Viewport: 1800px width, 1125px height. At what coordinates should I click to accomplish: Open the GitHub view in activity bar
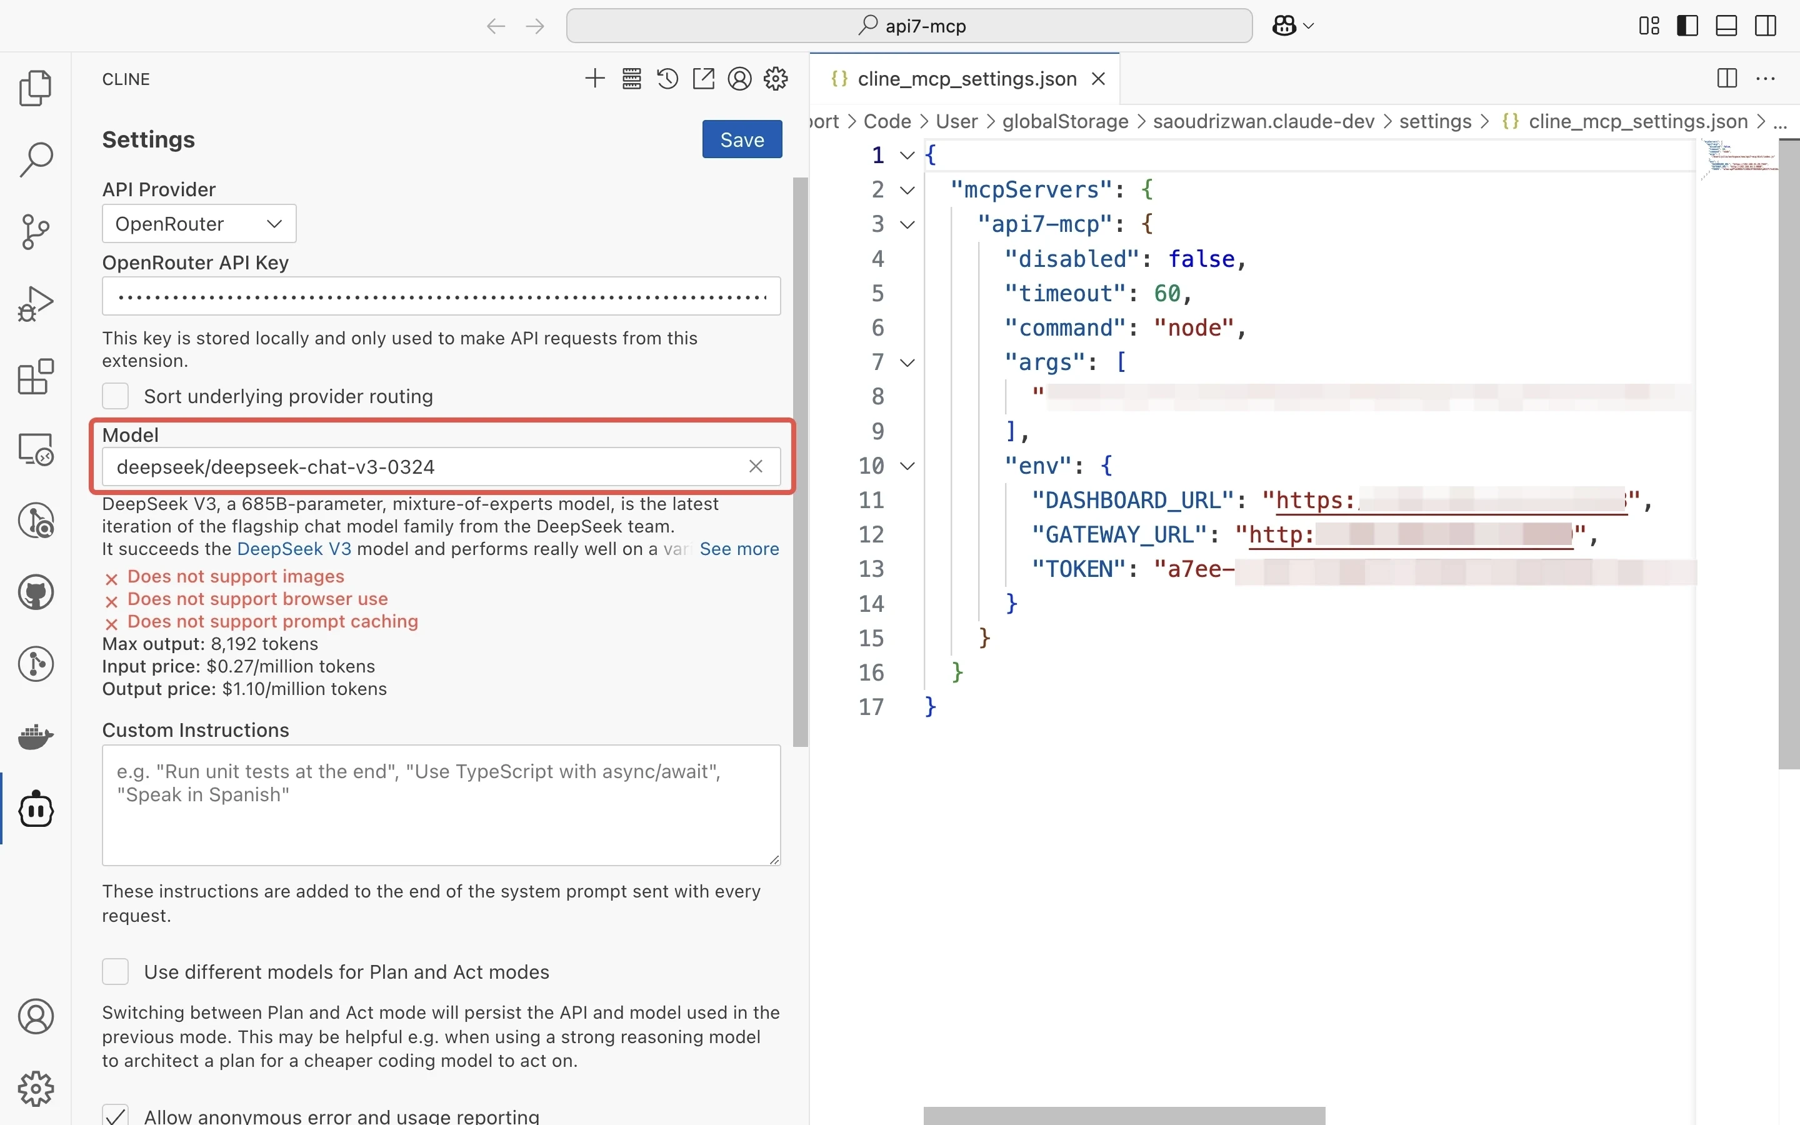point(35,593)
